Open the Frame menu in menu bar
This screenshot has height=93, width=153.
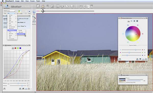(x=32, y=1)
